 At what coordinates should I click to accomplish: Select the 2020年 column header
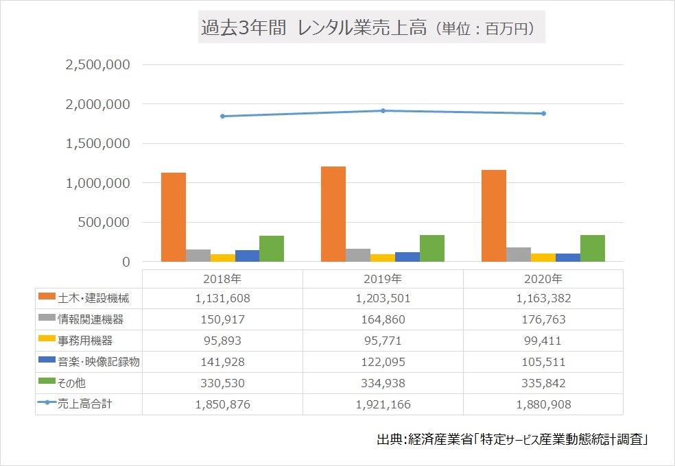pos(543,279)
